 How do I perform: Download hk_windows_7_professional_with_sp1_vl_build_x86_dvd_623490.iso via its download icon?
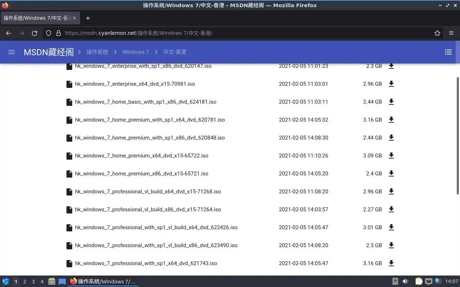(x=391, y=245)
